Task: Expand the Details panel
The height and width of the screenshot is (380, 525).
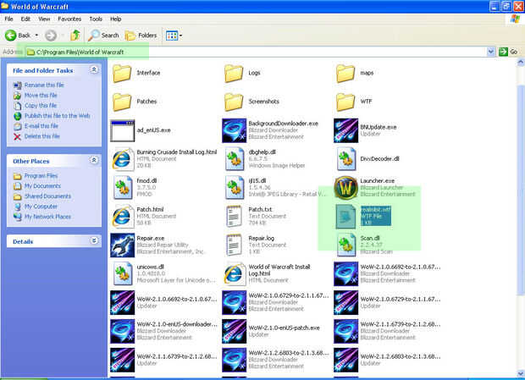Action: click(x=94, y=241)
